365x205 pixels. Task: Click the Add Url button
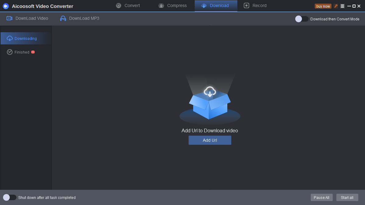(210, 140)
